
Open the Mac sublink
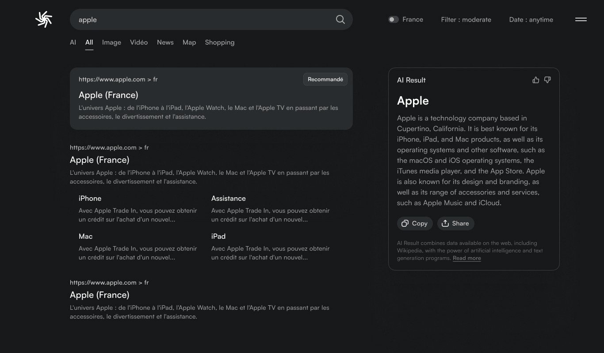[x=85, y=237]
